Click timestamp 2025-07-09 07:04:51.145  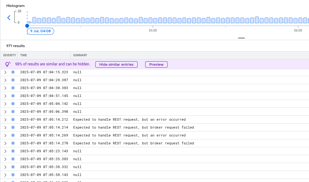(44, 96)
